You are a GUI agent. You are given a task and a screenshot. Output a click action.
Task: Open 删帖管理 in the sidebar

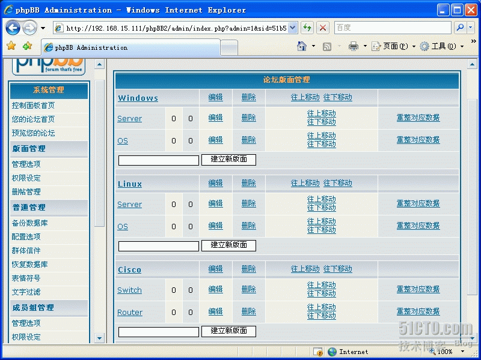(x=26, y=192)
